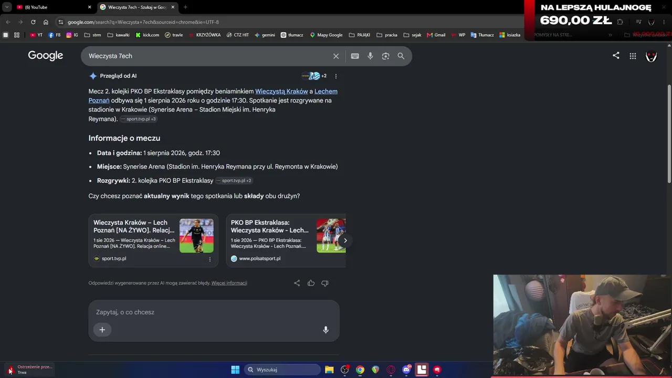Like the AI overview with thumbs up
The width and height of the screenshot is (672, 378).
pyautogui.click(x=311, y=283)
